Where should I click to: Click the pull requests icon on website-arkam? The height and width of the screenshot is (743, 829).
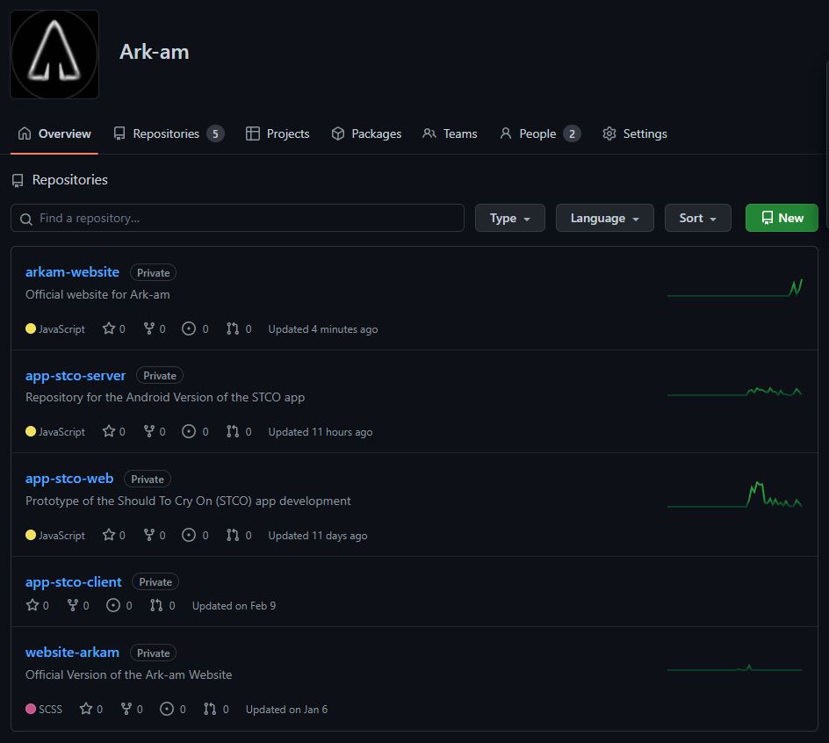click(208, 709)
